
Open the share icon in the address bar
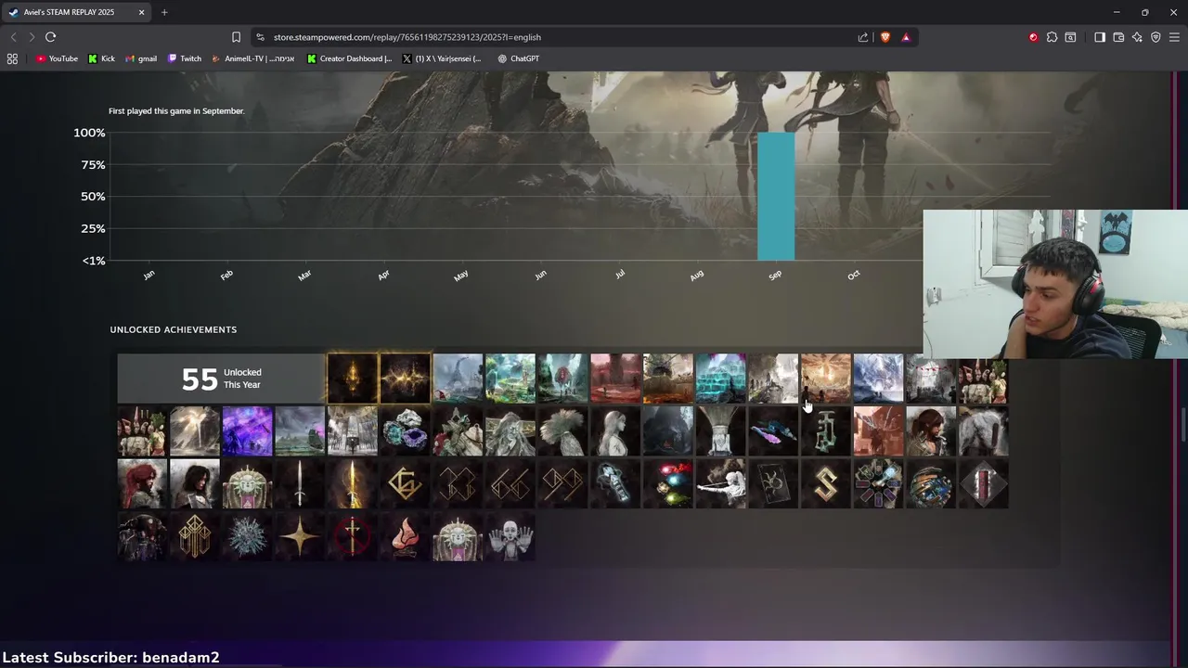(x=863, y=37)
